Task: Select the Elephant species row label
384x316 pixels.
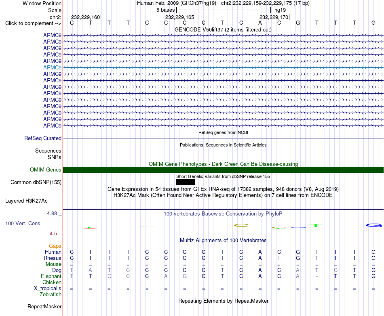Action: pyautogui.click(x=51, y=276)
